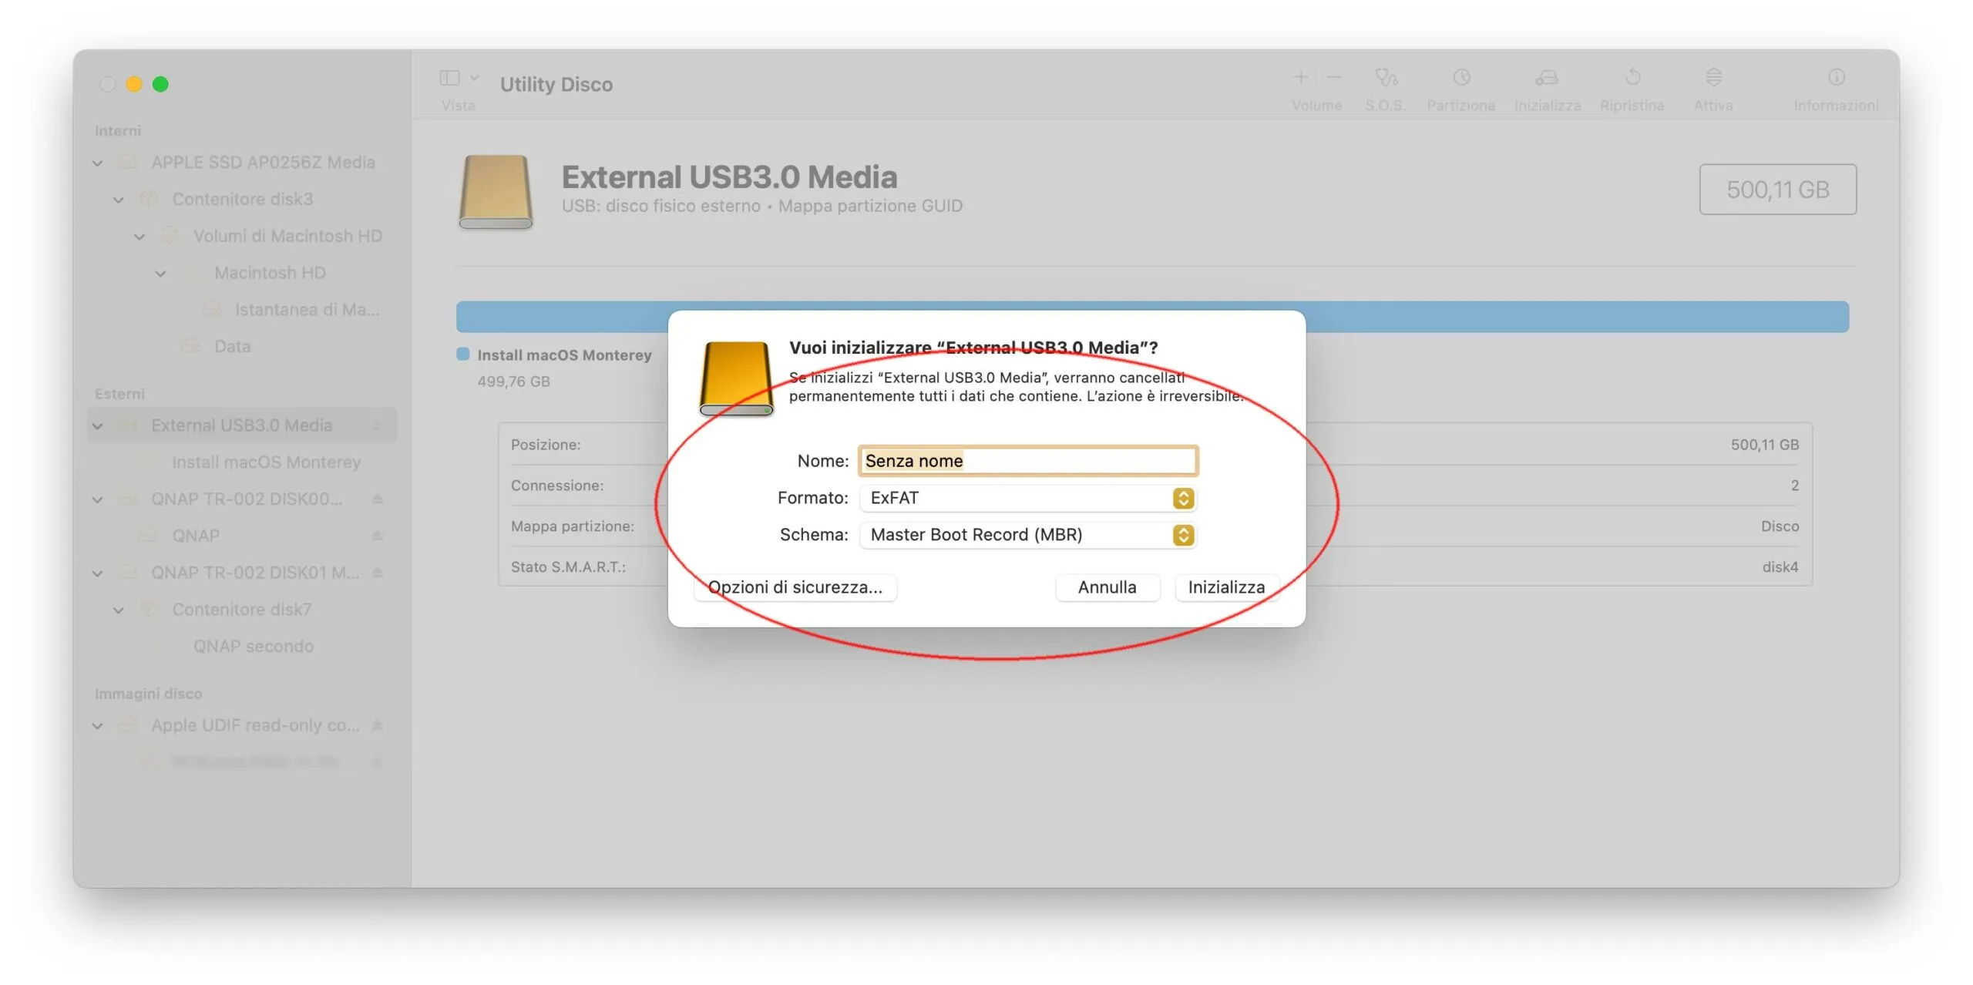Click Annulla to cancel initialization
This screenshot has height=985, width=1973.
pyautogui.click(x=1108, y=587)
